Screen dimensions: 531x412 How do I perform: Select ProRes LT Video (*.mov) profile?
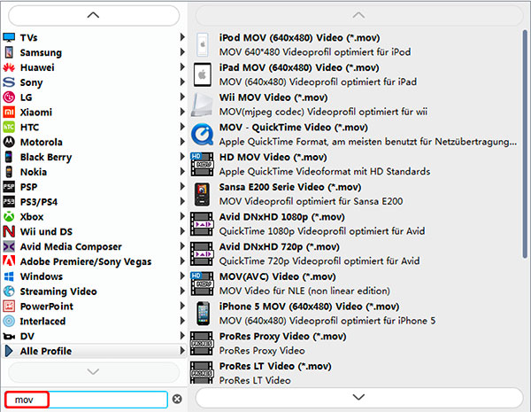pyautogui.click(x=356, y=373)
